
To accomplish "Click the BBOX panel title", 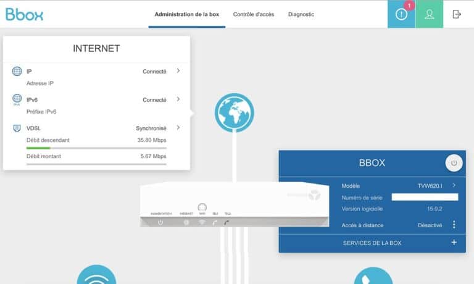I will tap(372, 163).
